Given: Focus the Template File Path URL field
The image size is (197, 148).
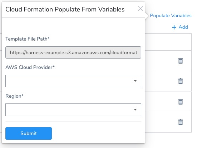Looking at the screenshot, I should [73, 52].
